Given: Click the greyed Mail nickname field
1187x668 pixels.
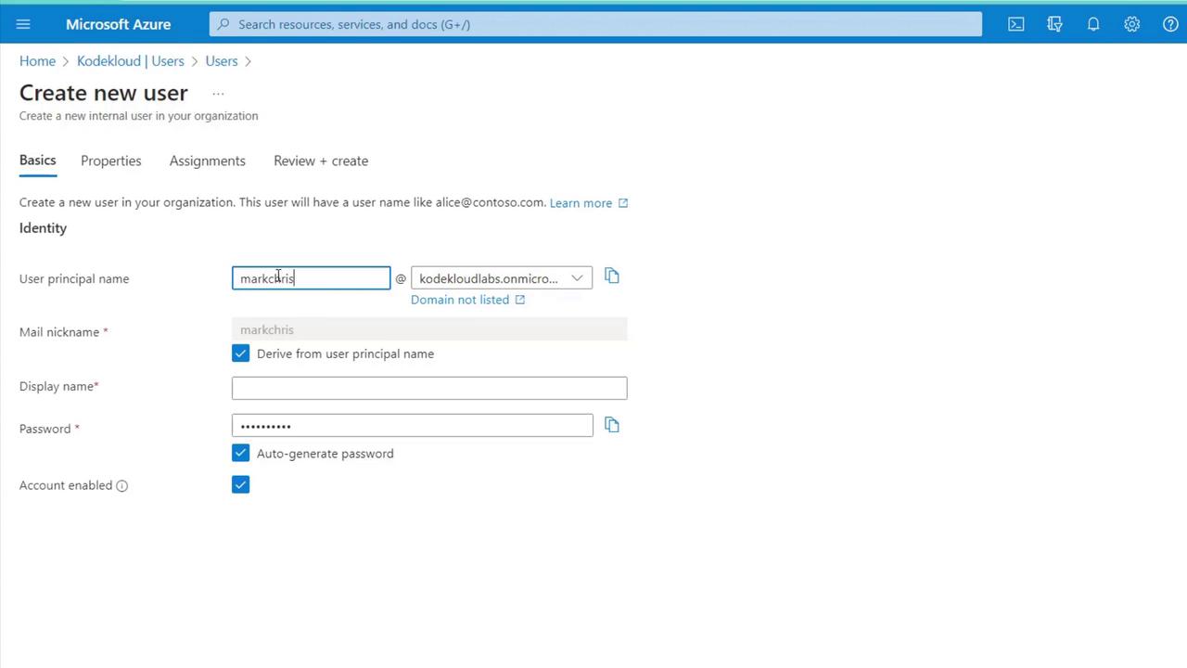Looking at the screenshot, I should pyautogui.click(x=429, y=329).
